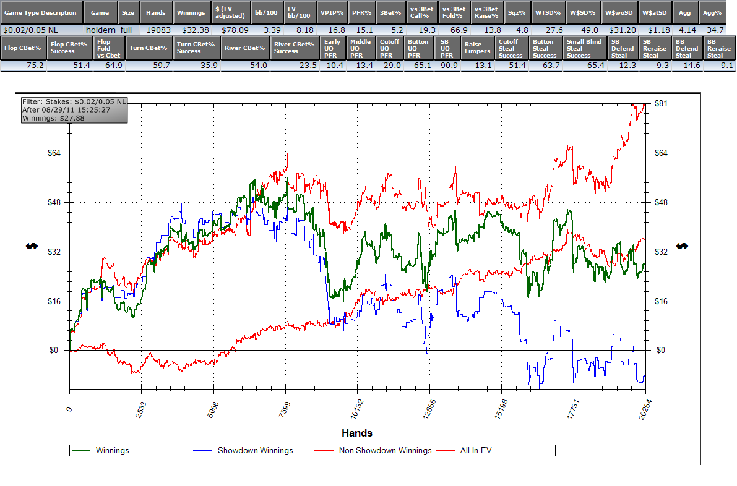This screenshot has width=737, height=486.
Task: Click the River CBet% Success header
Action: click(x=295, y=48)
